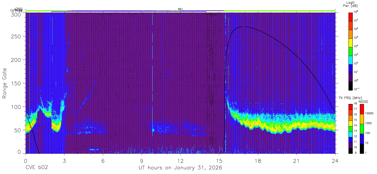Click the "991" CPID value above the plot
Image resolution: width=377 pixels, height=174 pixels.
pyautogui.click(x=181, y=9)
